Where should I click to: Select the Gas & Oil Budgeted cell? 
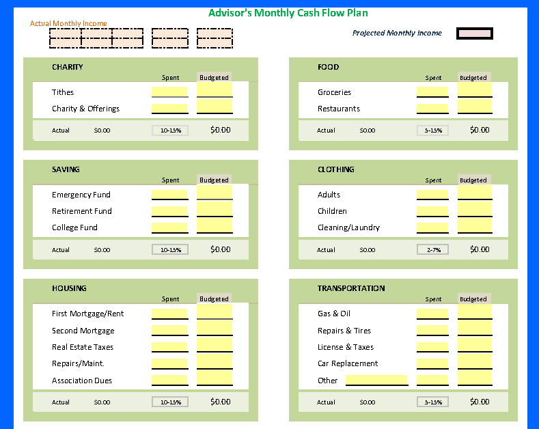click(475, 312)
